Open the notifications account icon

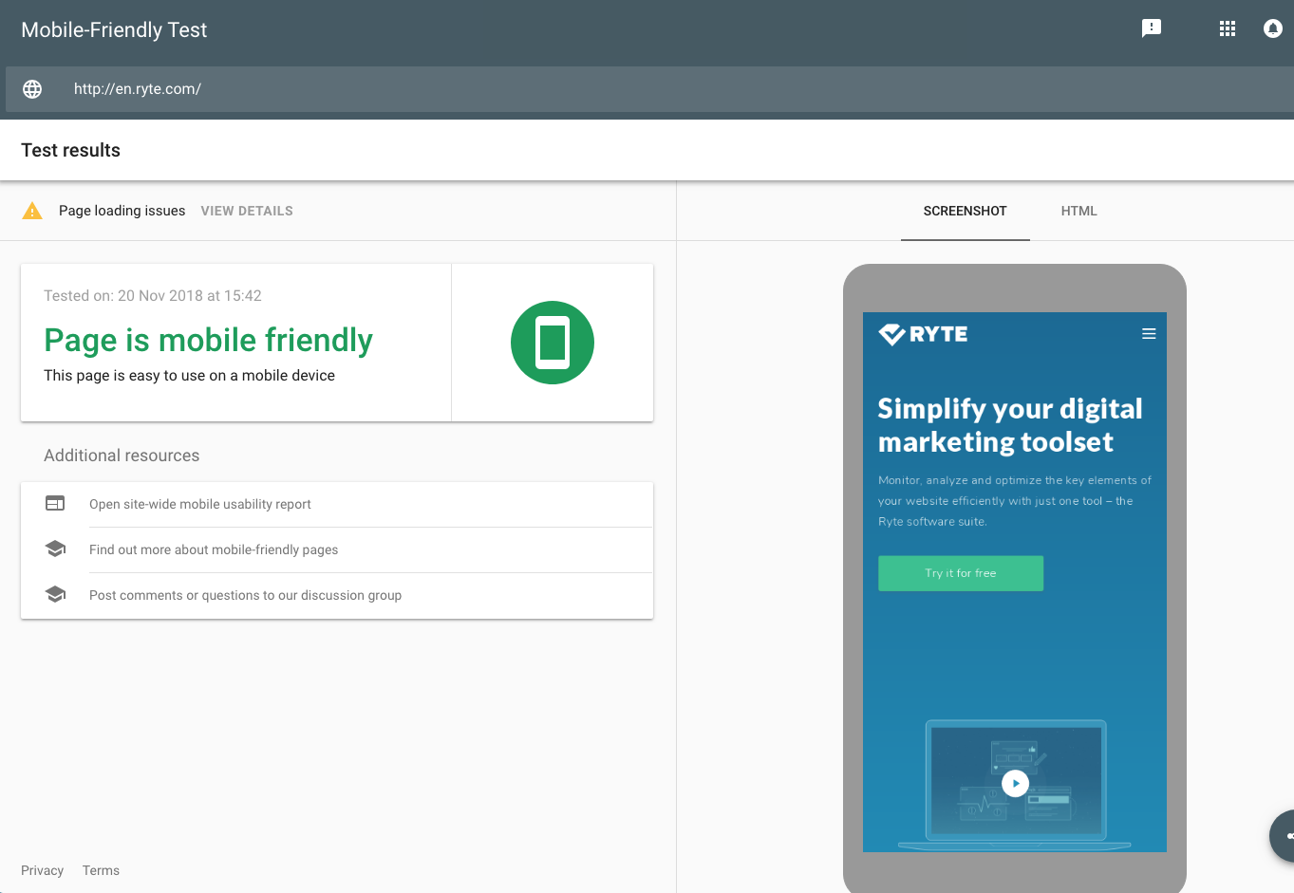(x=1273, y=28)
